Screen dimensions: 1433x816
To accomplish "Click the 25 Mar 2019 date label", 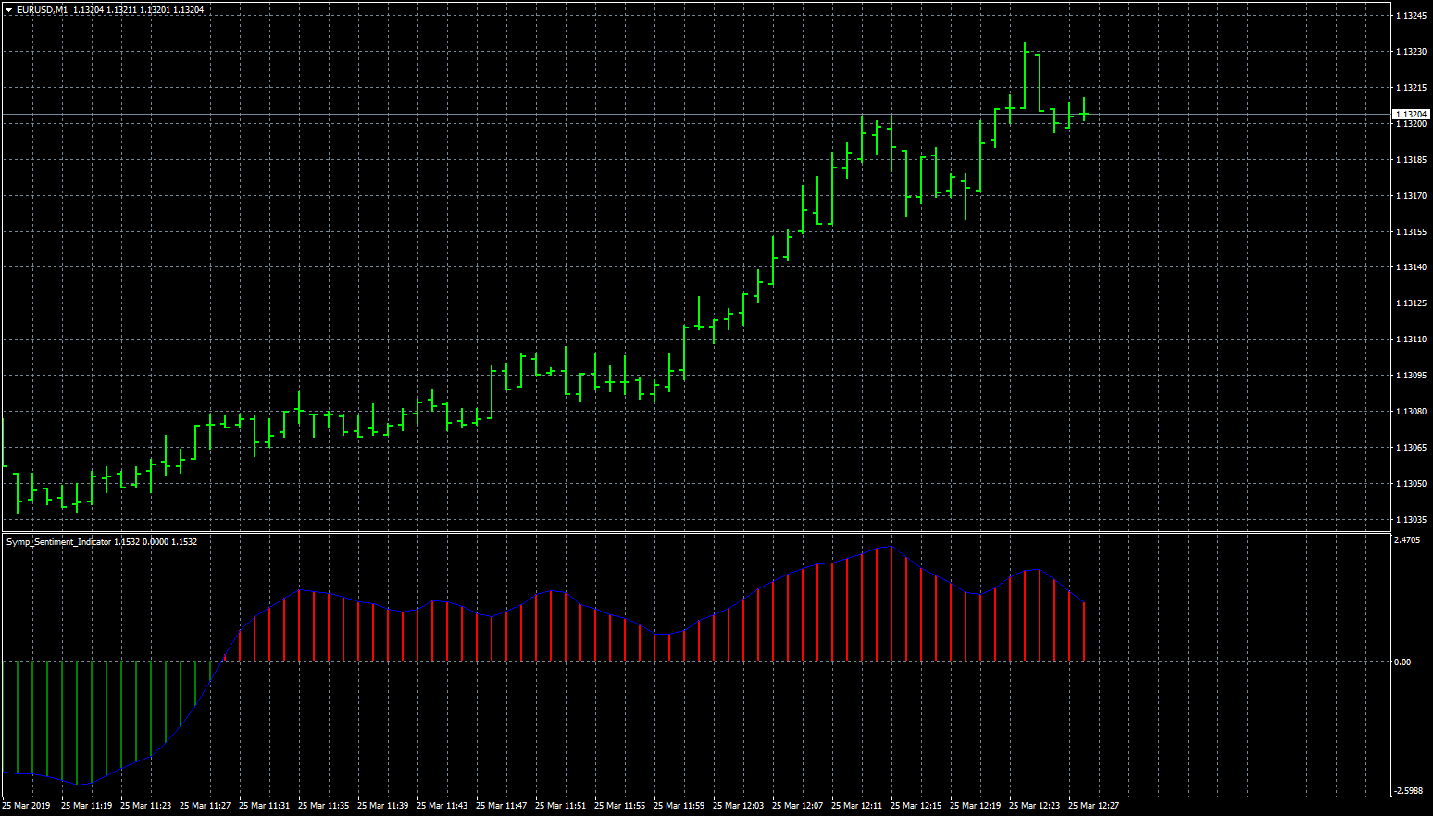I will point(27,806).
